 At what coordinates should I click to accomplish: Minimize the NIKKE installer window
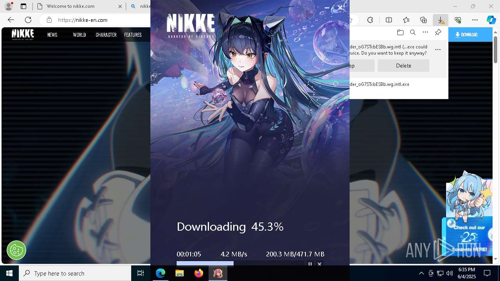point(327,7)
